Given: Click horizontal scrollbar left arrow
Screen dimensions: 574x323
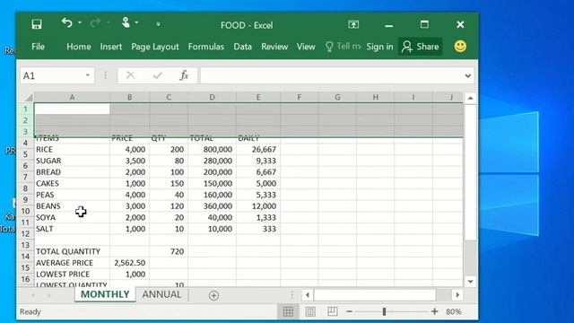Looking at the screenshot, I should click(308, 295).
